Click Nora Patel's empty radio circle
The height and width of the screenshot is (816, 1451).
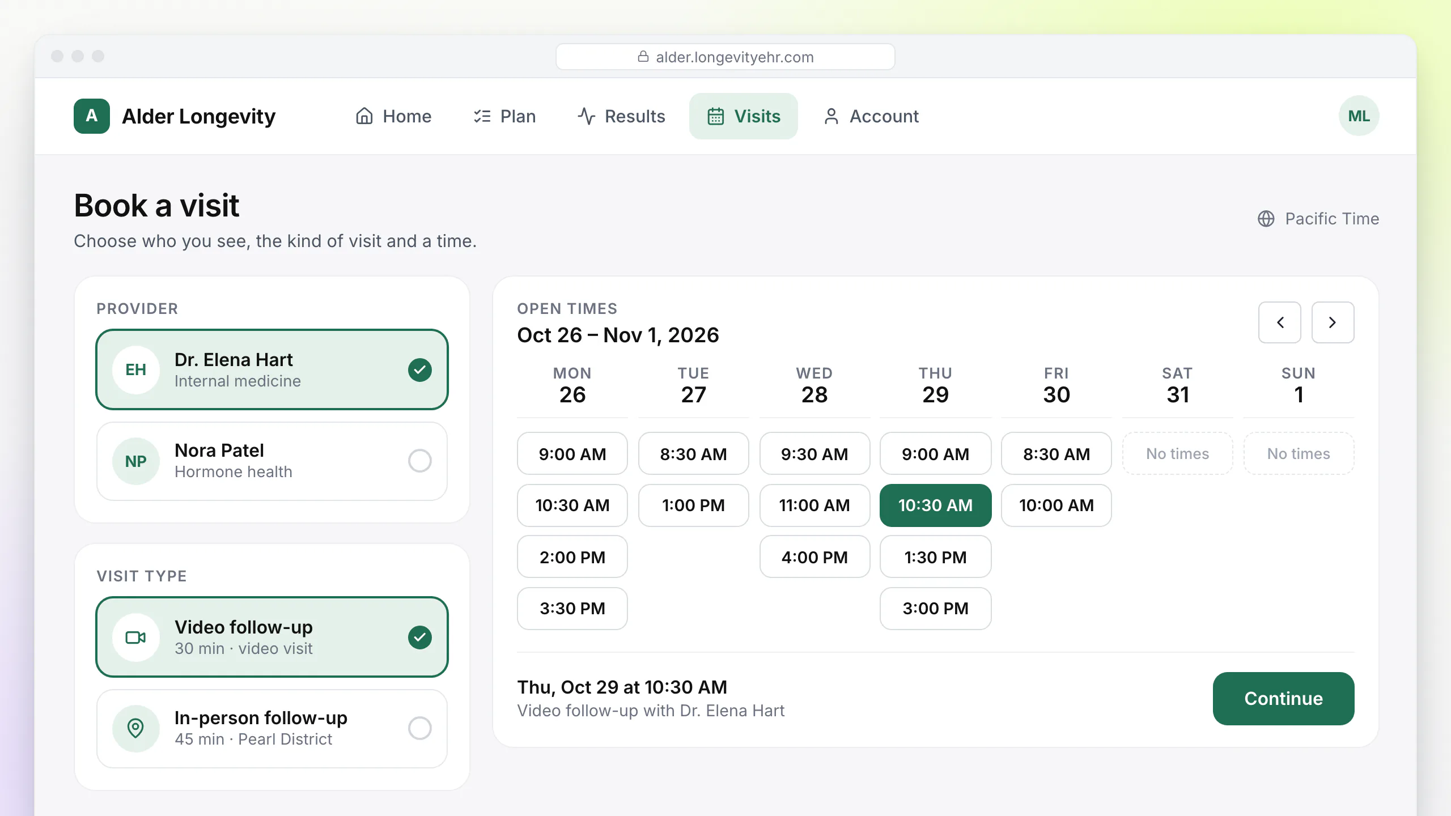419,461
